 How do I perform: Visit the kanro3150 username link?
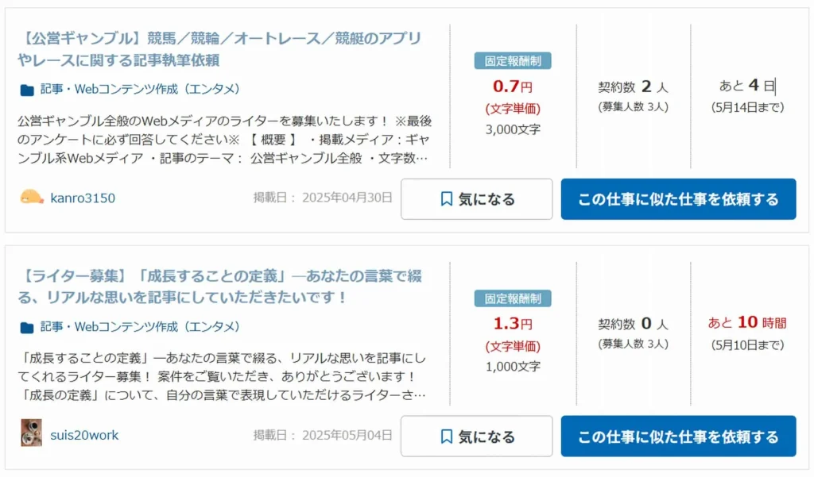tap(83, 198)
